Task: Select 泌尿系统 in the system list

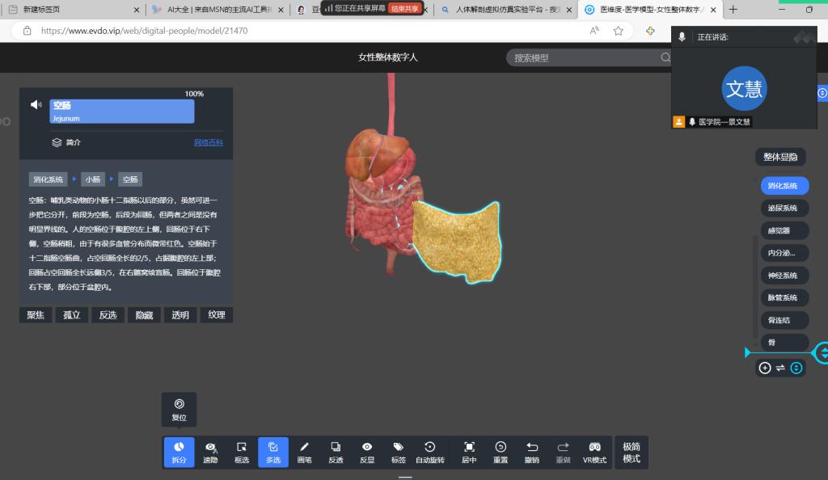Action: tap(783, 208)
